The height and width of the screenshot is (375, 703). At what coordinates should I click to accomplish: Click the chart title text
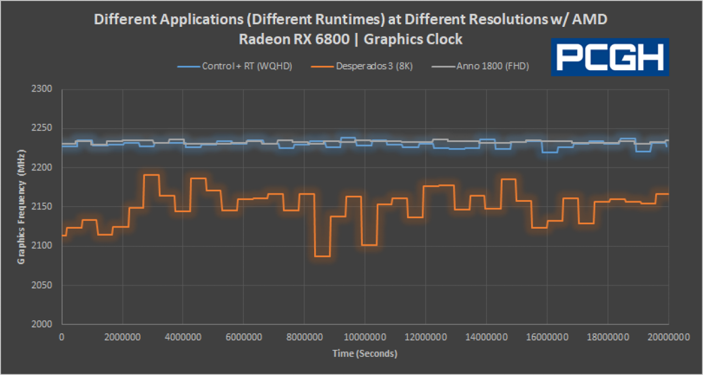tap(351, 29)
